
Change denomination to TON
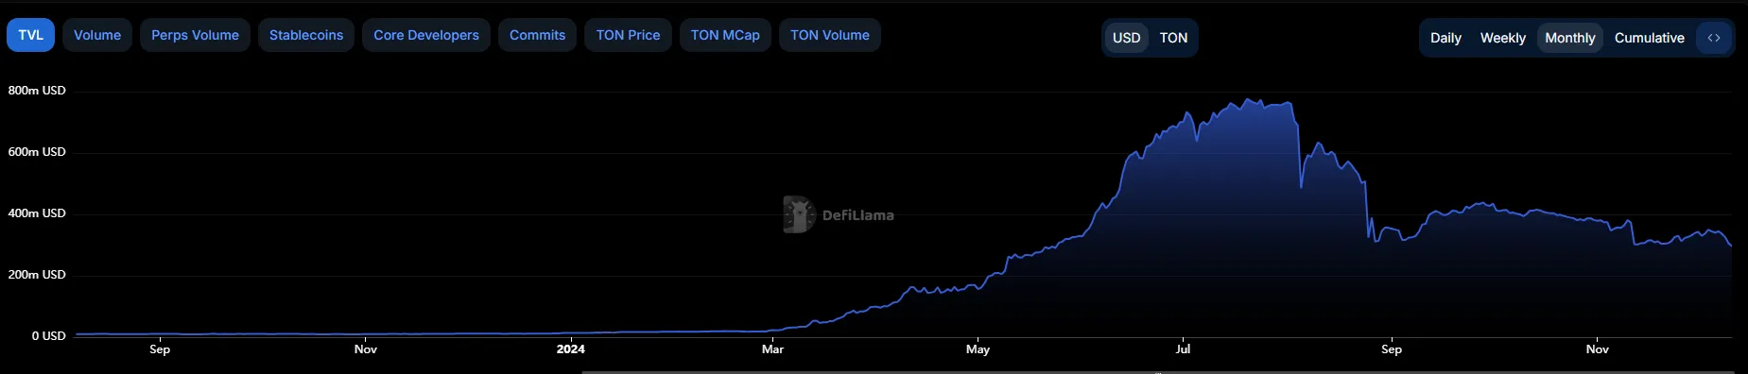1173,38
